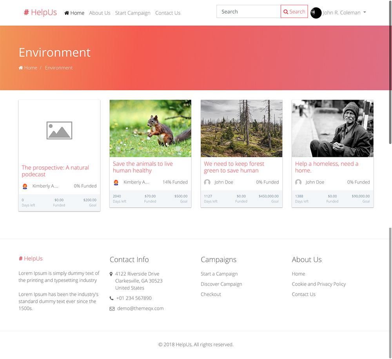Open Cookie and Privacy Policy link
The width and height of the screenshot is (392, 359).
tap(319, 284)
